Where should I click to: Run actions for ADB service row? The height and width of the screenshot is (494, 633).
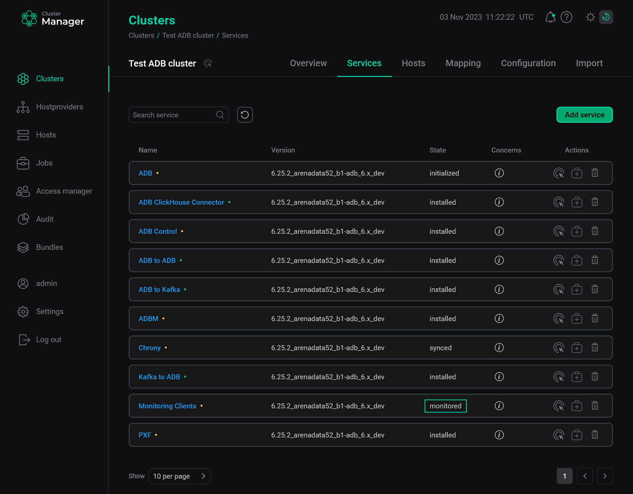tap(559, 173)
